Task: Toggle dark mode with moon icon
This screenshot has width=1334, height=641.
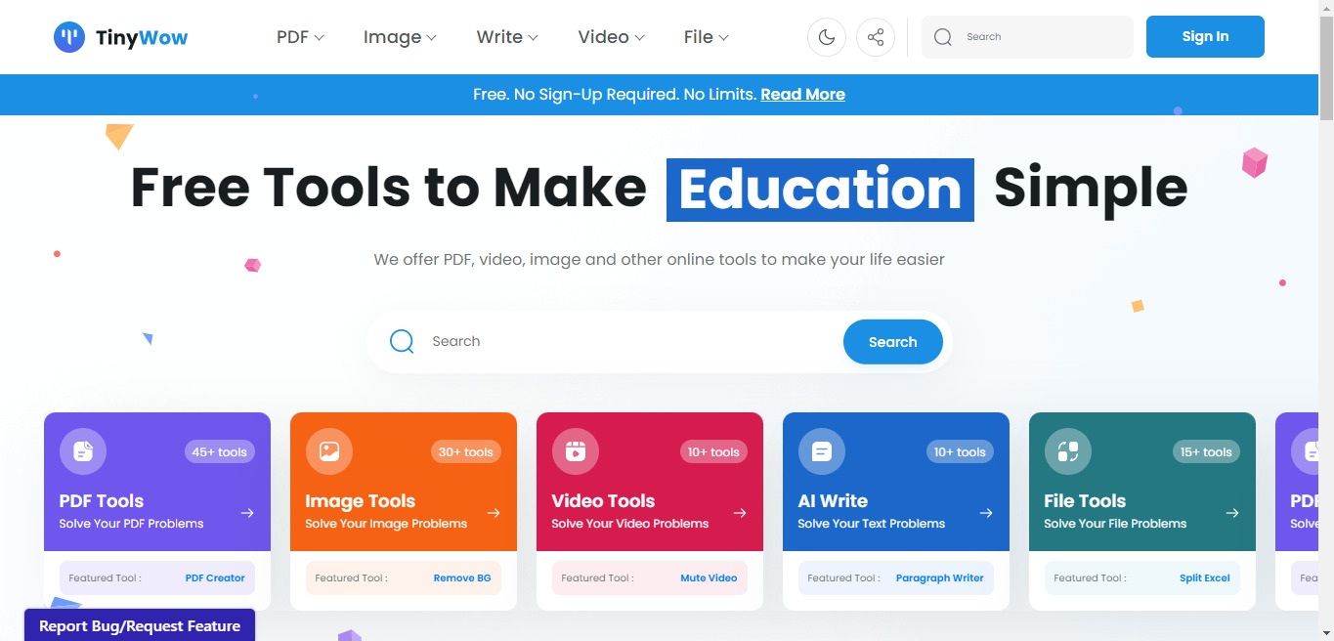Action: point(827,37)
